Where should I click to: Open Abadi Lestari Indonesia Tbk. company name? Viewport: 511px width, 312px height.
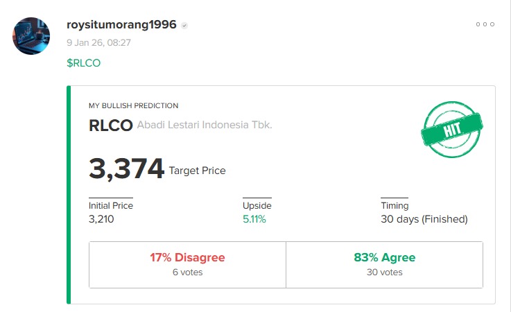click(205, 125)
